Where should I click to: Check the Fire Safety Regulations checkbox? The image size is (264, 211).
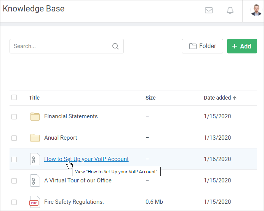(14, 202)
